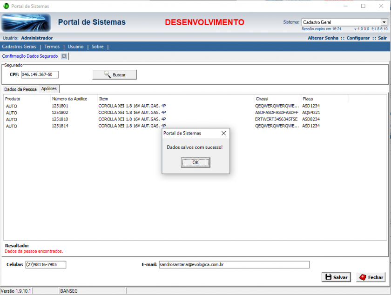This screenshot has width=391, height=295.
Task: Open the Sistema dropdown list
Action: [x=384, y=22]
